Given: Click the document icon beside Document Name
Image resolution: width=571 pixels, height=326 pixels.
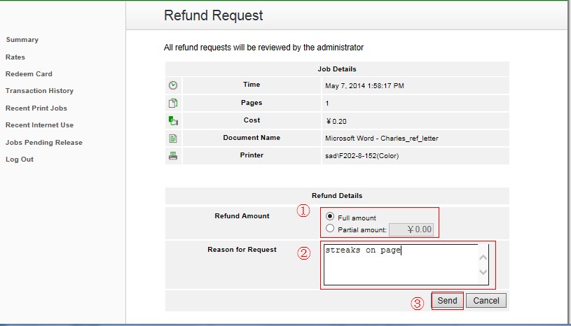Looking at the screenshot, I should coord(173,139).
